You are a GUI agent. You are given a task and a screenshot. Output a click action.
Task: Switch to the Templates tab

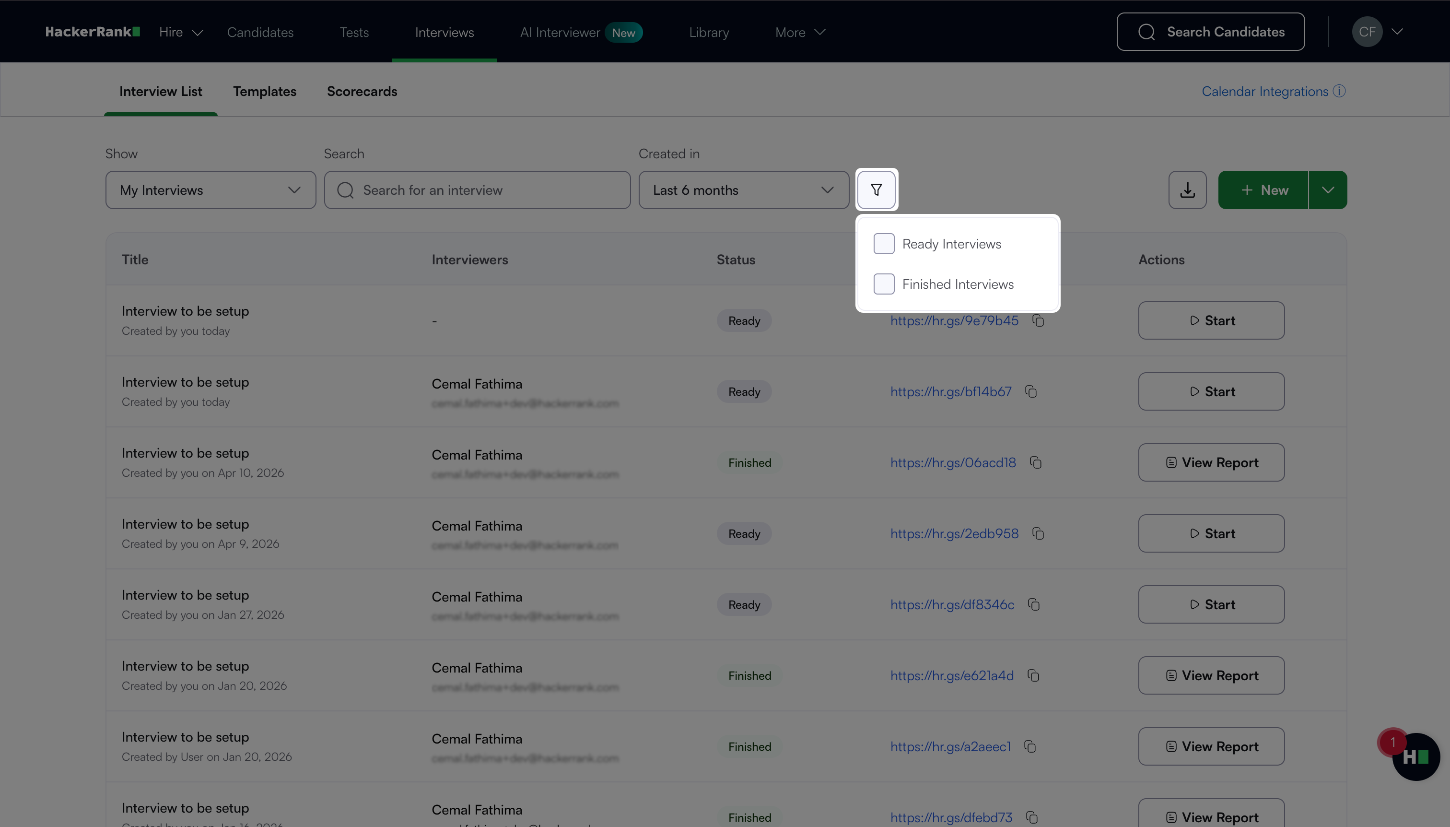click(265, 92)
